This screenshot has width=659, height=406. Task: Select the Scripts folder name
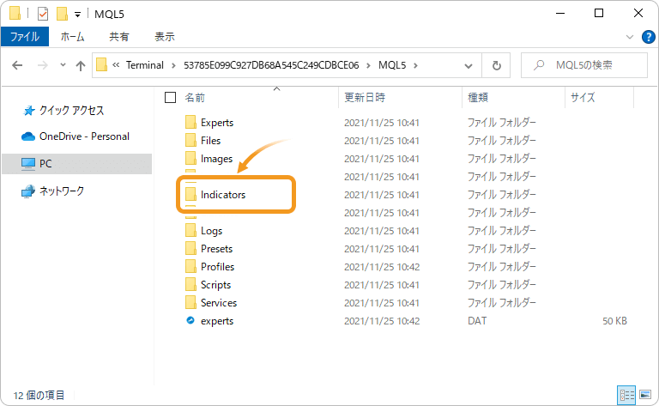[215, 285]
